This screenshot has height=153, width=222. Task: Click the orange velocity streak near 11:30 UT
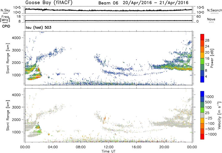105,119
